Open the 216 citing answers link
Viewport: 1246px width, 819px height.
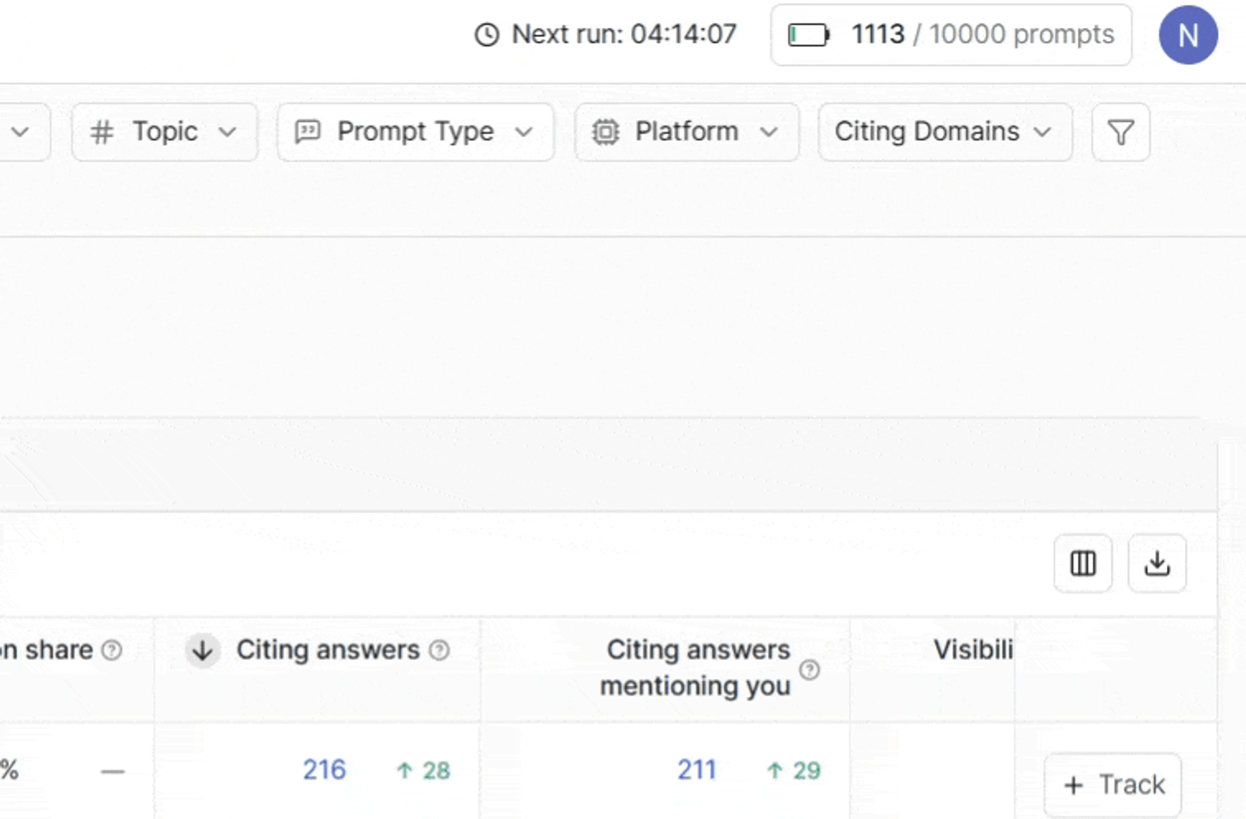[324, 770]
